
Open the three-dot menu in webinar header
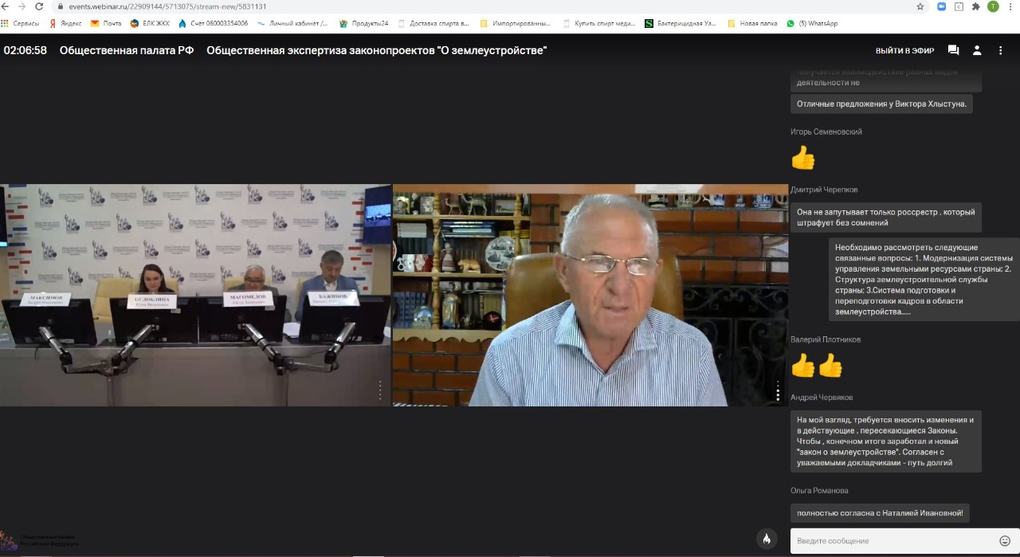(x=1001, y=50)
